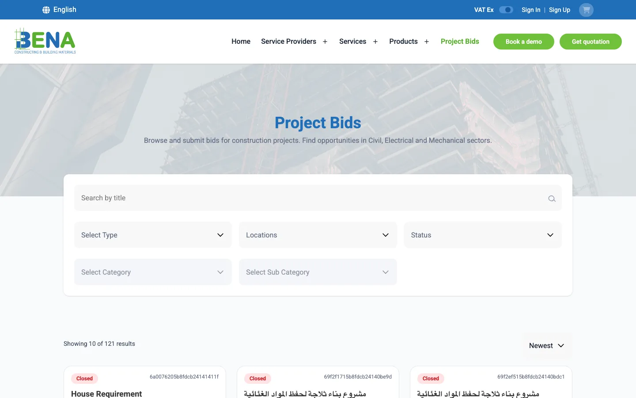
Task: Toggle the VAT Ex switch
Action: 506,10
